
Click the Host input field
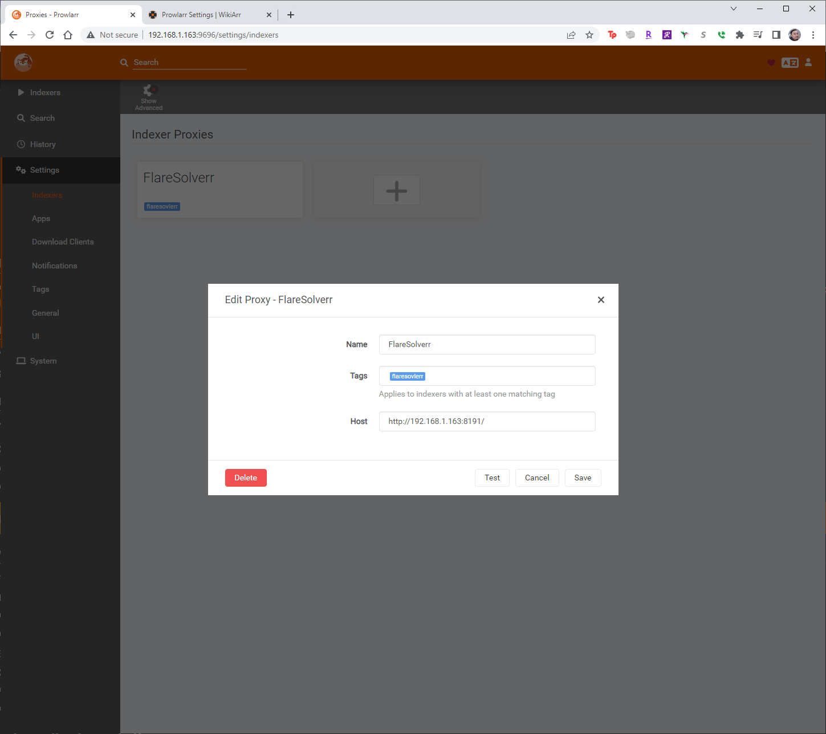tap(487, 421)
